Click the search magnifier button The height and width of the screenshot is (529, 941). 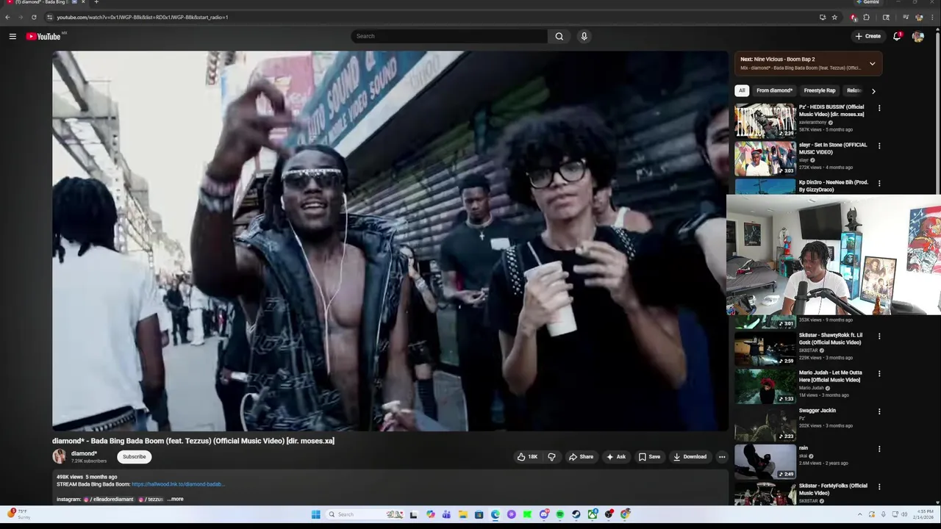click(559, 36)
